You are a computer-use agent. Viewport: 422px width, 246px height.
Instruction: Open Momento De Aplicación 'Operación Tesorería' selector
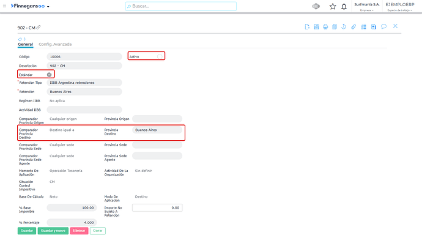click(x=65, y=171)
